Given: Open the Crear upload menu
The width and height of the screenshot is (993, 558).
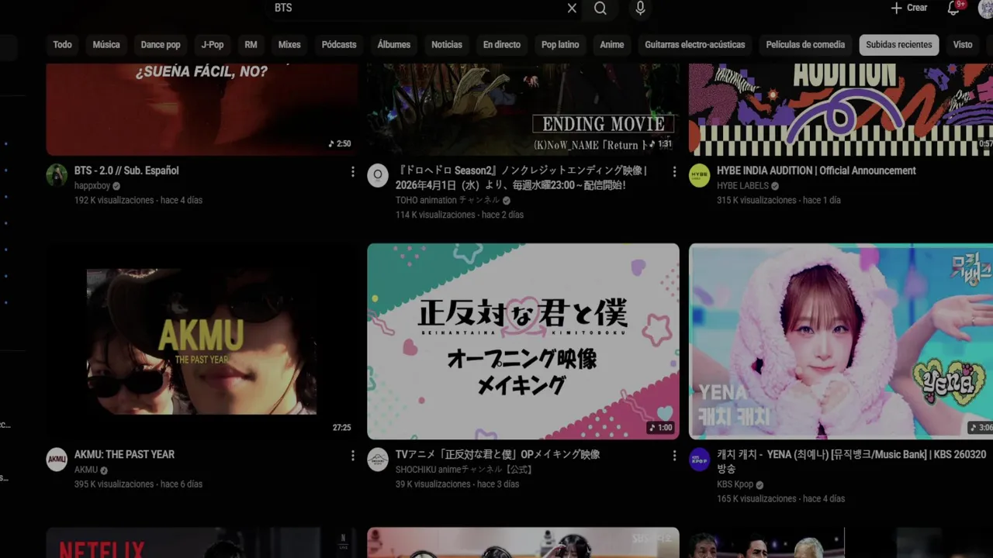Looking at the screenshot, I should point(908,8).
